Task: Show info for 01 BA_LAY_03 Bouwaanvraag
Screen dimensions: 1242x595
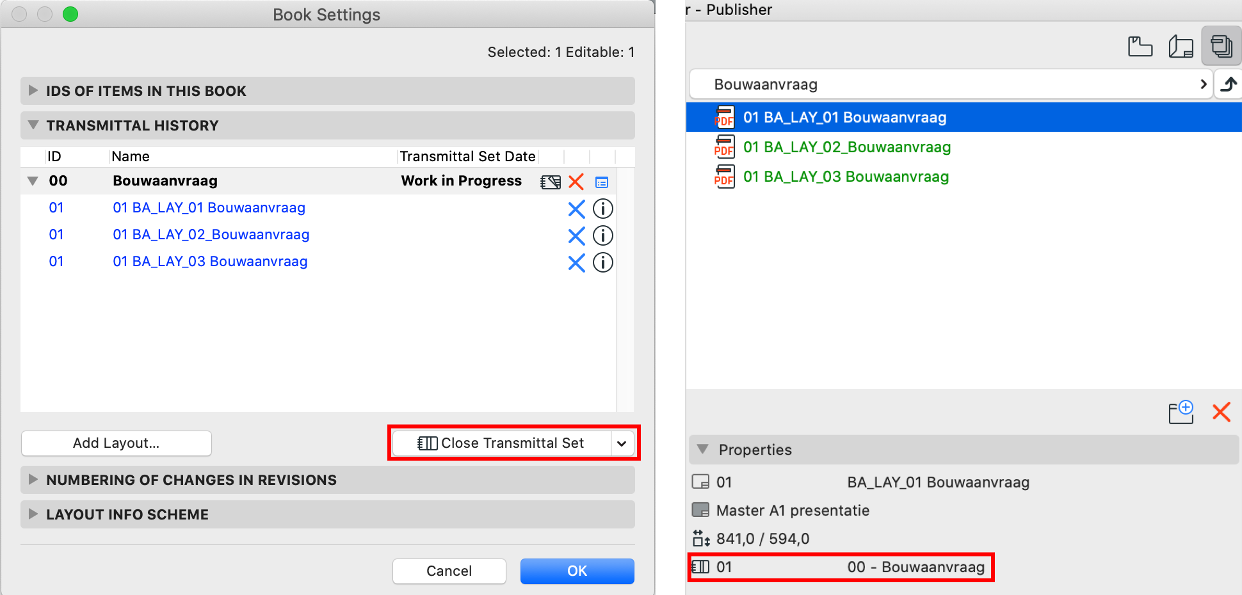Action: click(603, 262)
